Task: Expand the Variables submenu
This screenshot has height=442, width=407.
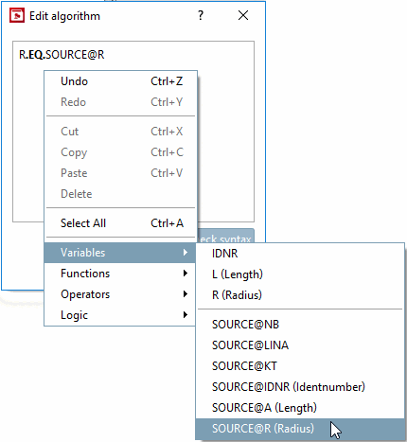Action: [x=121, y=253]
